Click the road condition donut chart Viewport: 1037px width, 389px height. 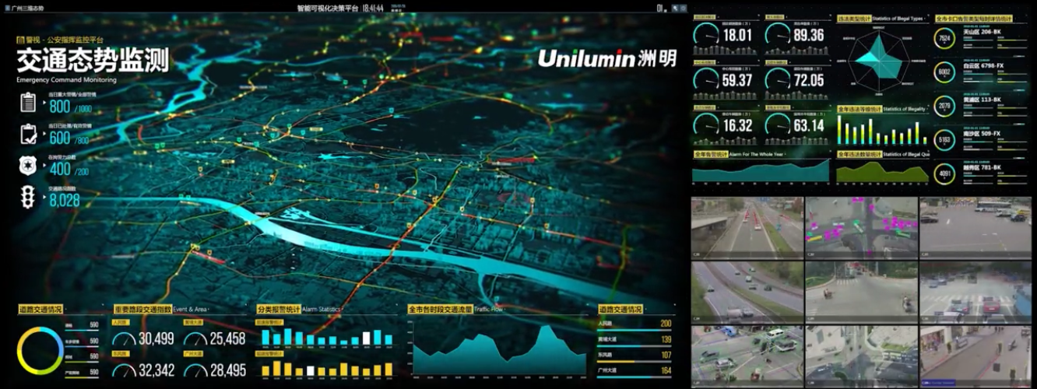40,350
